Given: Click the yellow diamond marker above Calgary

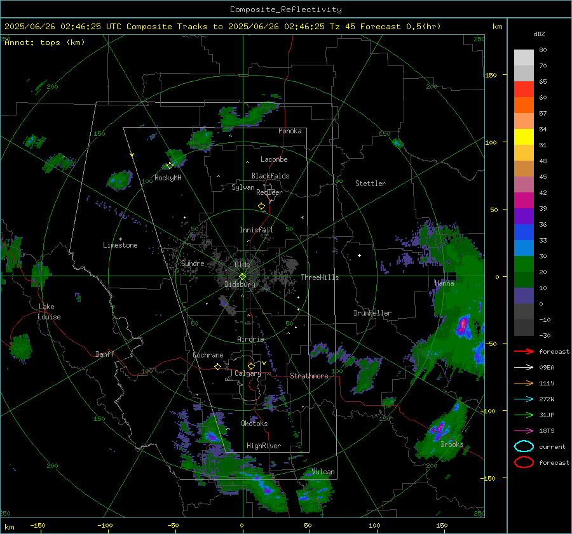Looking at the screenshot, I should 251,366.
